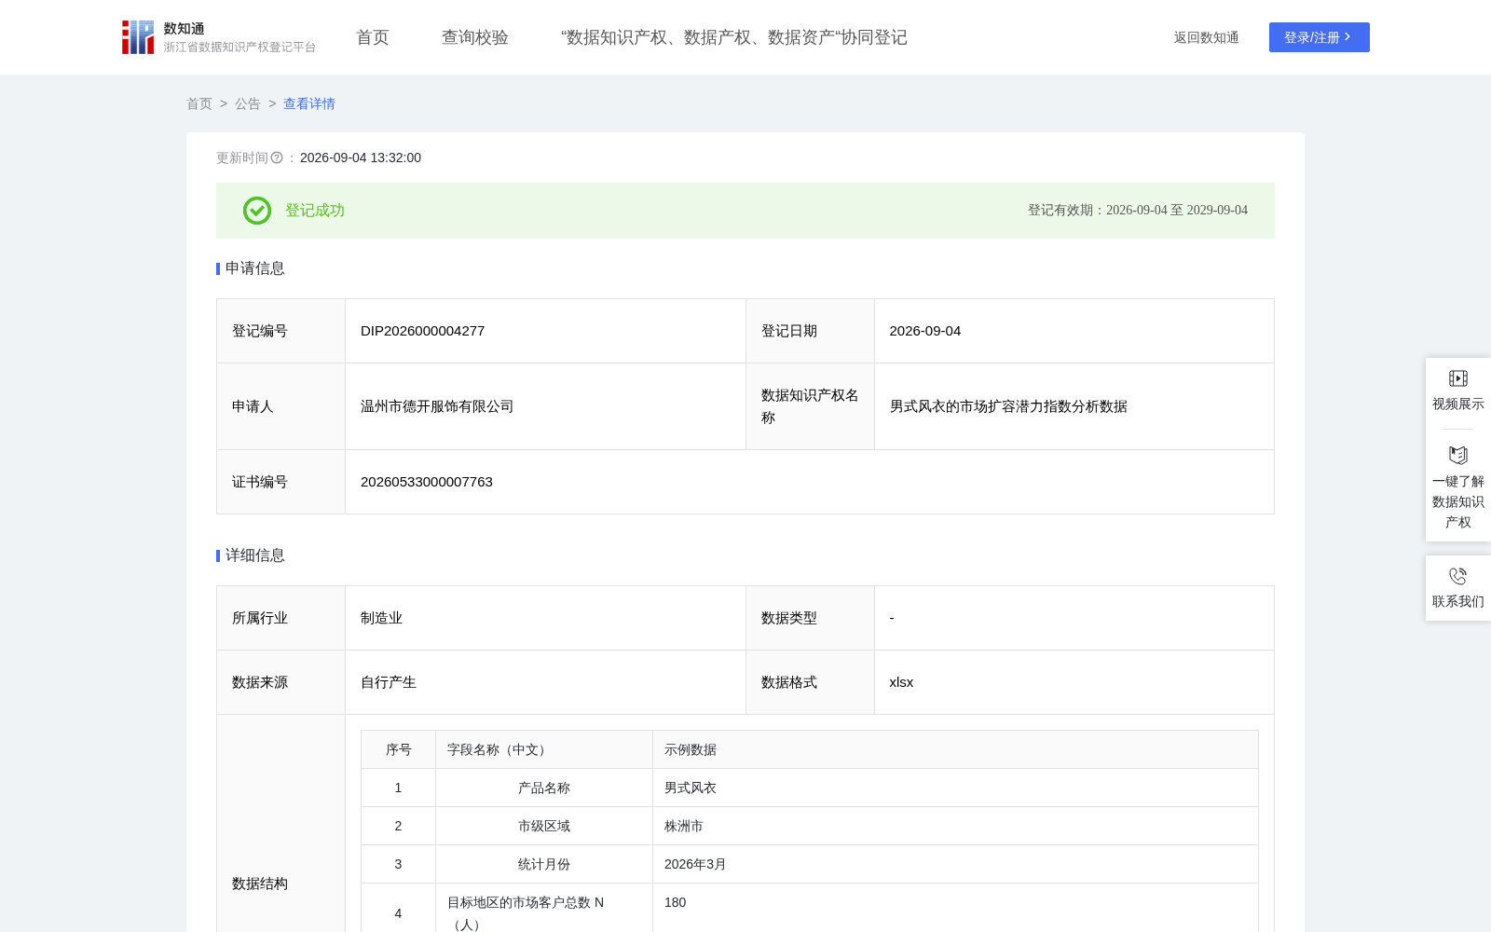Click the 示例数据 column header
Viewport: 1491px width, 932px height.
tap(955, 749)
